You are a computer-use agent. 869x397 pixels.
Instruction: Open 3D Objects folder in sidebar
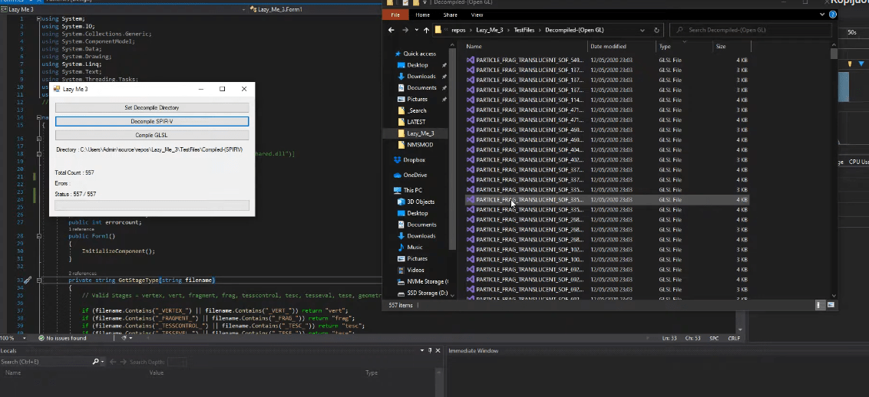tap(420, 202)
